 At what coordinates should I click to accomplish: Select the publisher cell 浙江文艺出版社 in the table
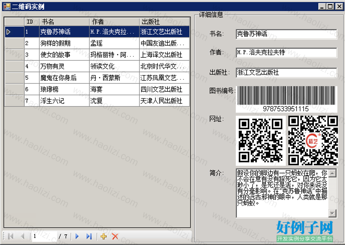pos(164,32)
